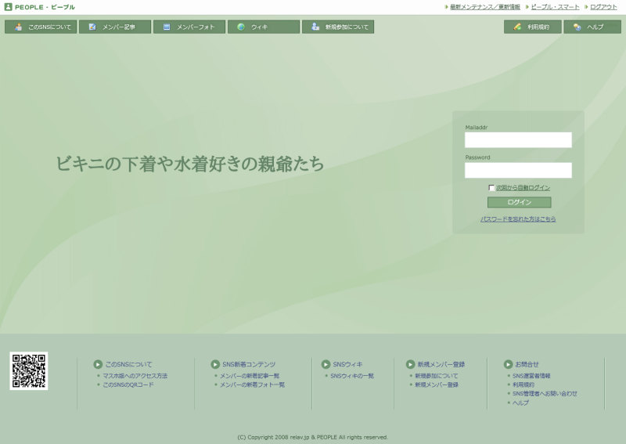This screenshot has height=444, width=626.
Task: Click the ウィキ globe icon button
Action: coord(241,27)
